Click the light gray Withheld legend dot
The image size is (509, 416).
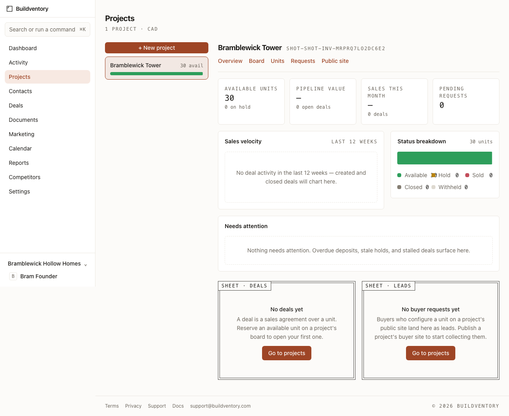433,187
